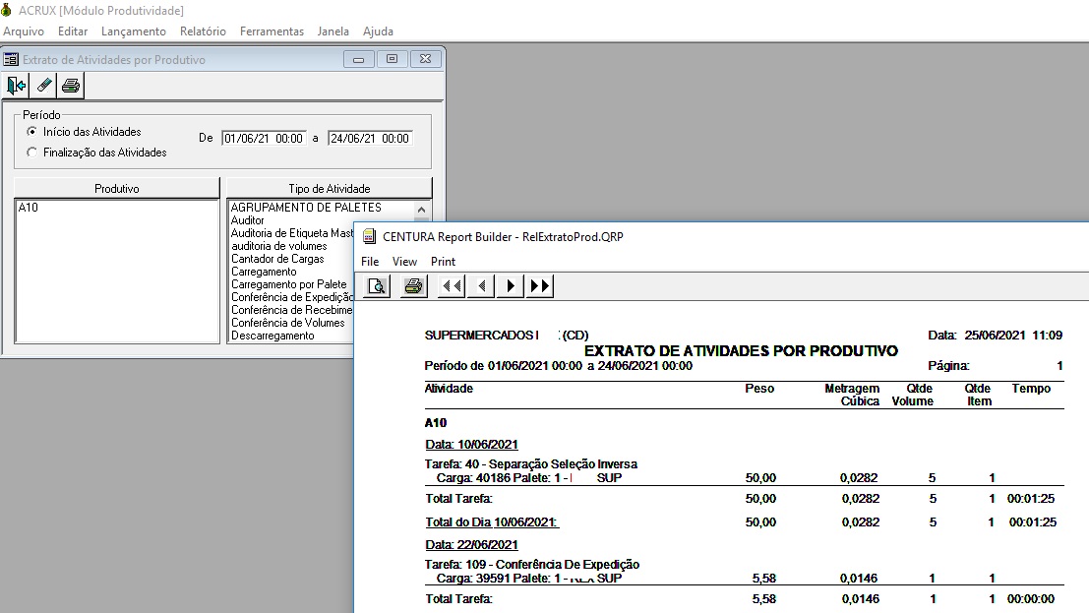Screen dimensions: 1089x613
Task: Click the printer icon in Extrato toolbar
Action: tap(71, 86)
